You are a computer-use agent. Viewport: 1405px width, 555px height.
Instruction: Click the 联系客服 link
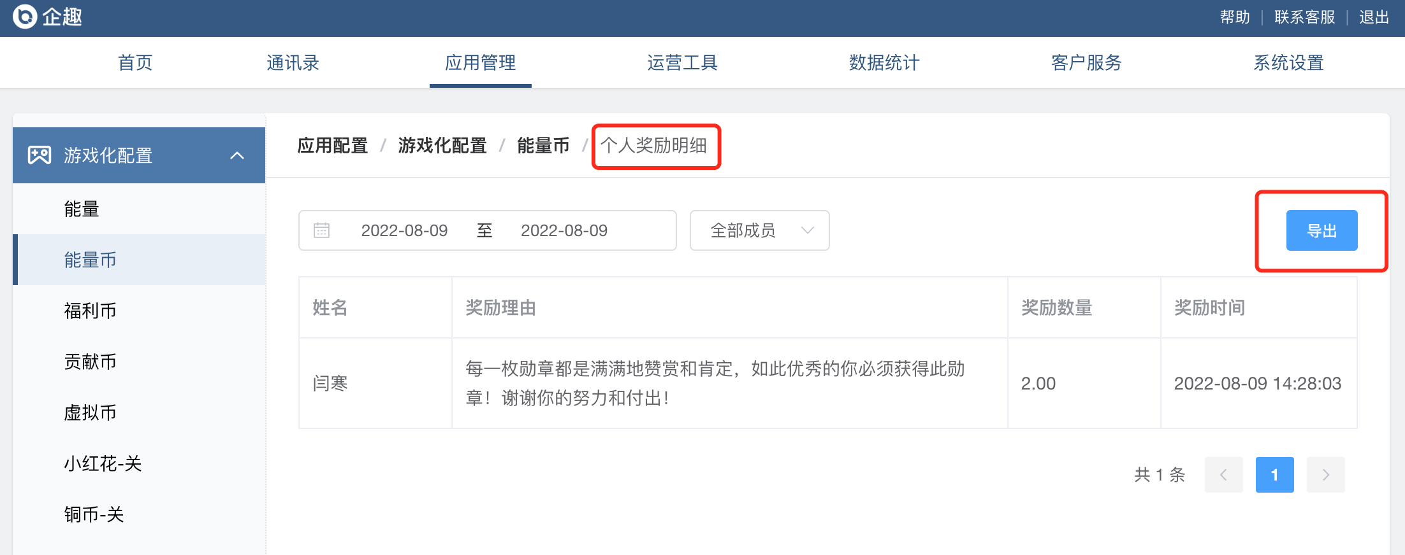[1304, 17]
